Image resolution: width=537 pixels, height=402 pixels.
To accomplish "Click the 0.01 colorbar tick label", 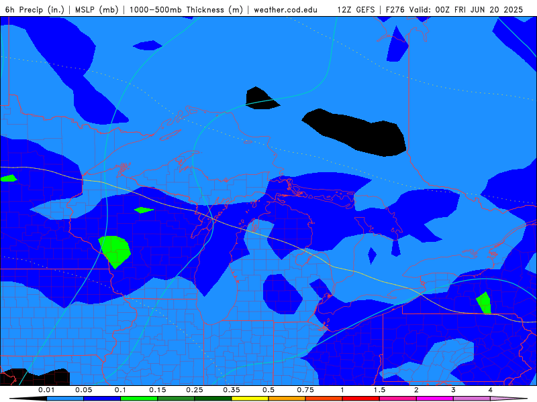I will pyautogui.click(x=46, y=390).
